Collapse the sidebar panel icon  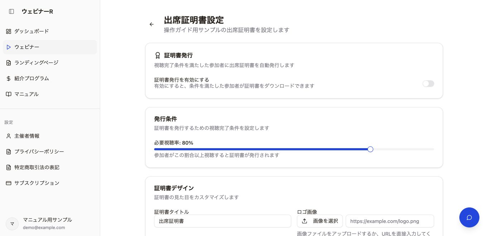(x=11, y=11)
